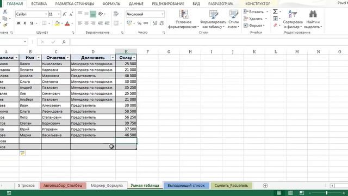This screenshot has height=196, width=348.
Task: Center cell text horizontally
Action: coord(86,23)
